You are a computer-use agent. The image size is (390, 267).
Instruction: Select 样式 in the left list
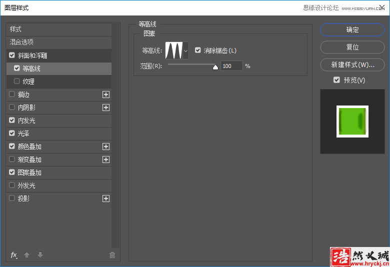[59, 29]
